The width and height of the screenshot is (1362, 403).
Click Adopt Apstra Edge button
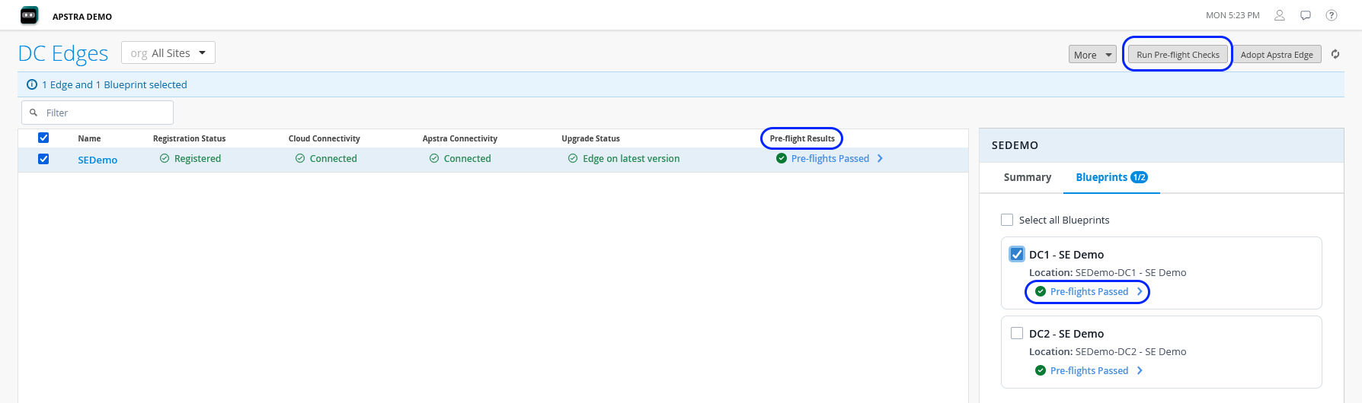pyautogui.click(x=1277, y=55)
